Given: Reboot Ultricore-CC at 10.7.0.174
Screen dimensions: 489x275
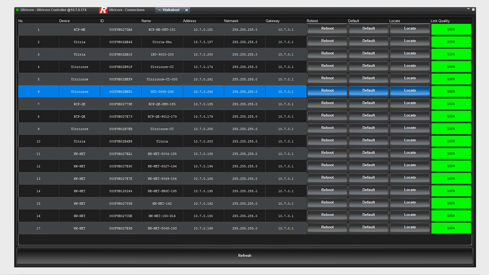Looking at the screenshot, I should (327, 66).
